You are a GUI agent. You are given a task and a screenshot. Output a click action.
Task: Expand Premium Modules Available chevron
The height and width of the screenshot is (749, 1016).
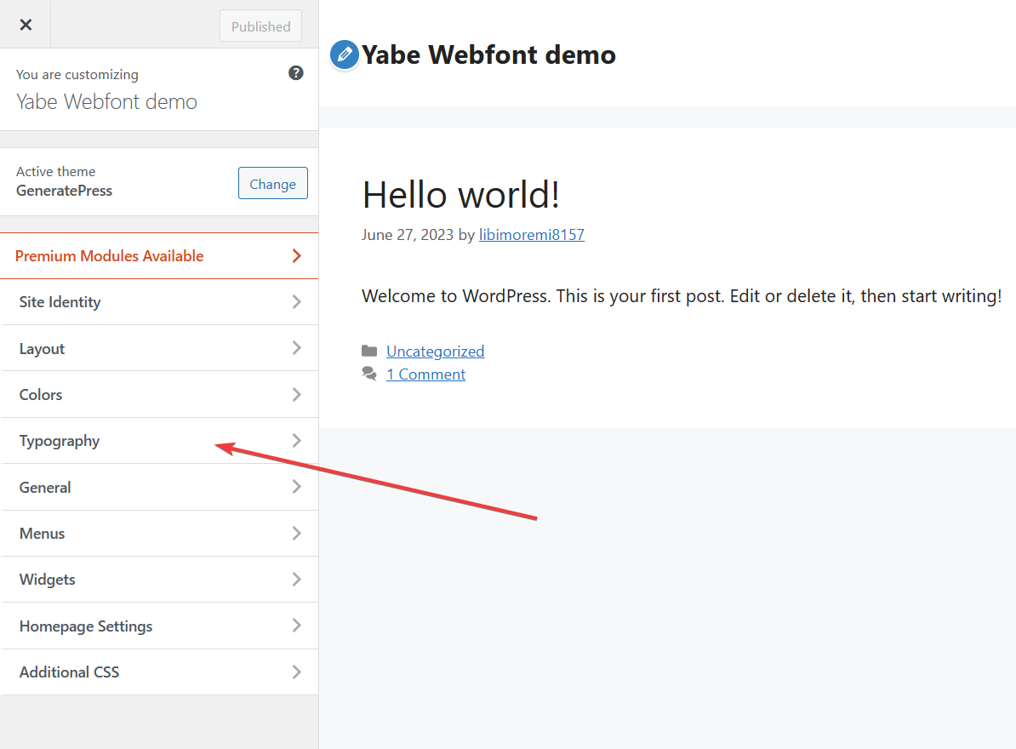297,256
